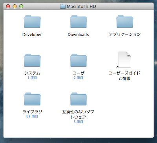Select the ライブラリ folder icon
The height and width of the screenshot is (143, 157).
pyautogui.click(x=32, y=99)
